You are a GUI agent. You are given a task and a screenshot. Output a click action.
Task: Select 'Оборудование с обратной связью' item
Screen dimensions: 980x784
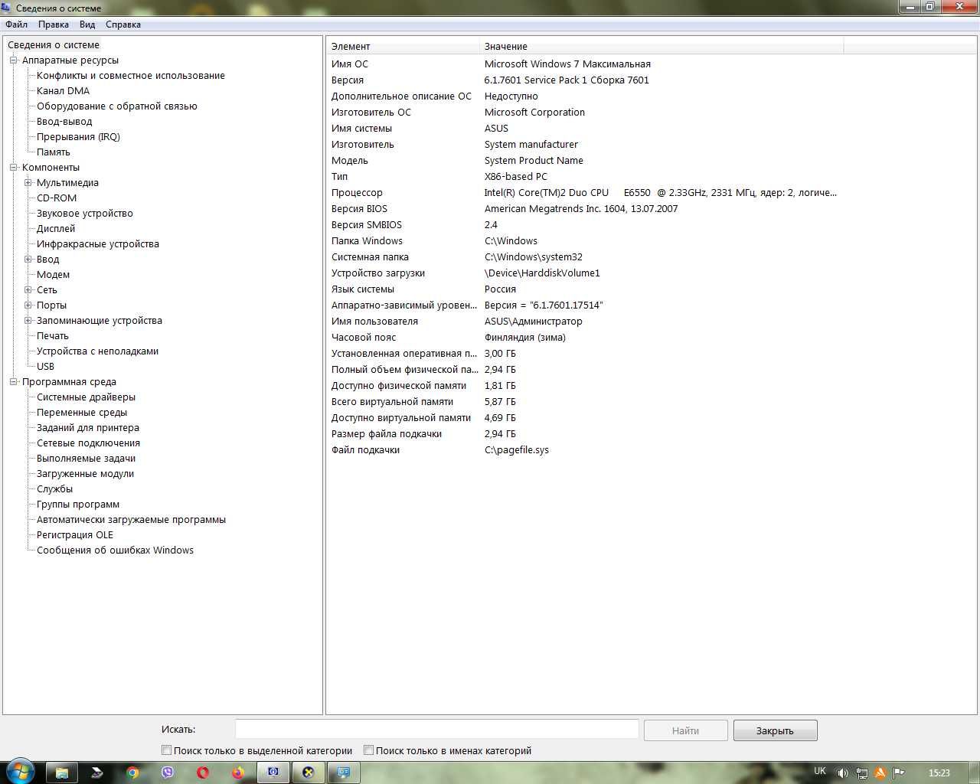(x=117, y=106)
